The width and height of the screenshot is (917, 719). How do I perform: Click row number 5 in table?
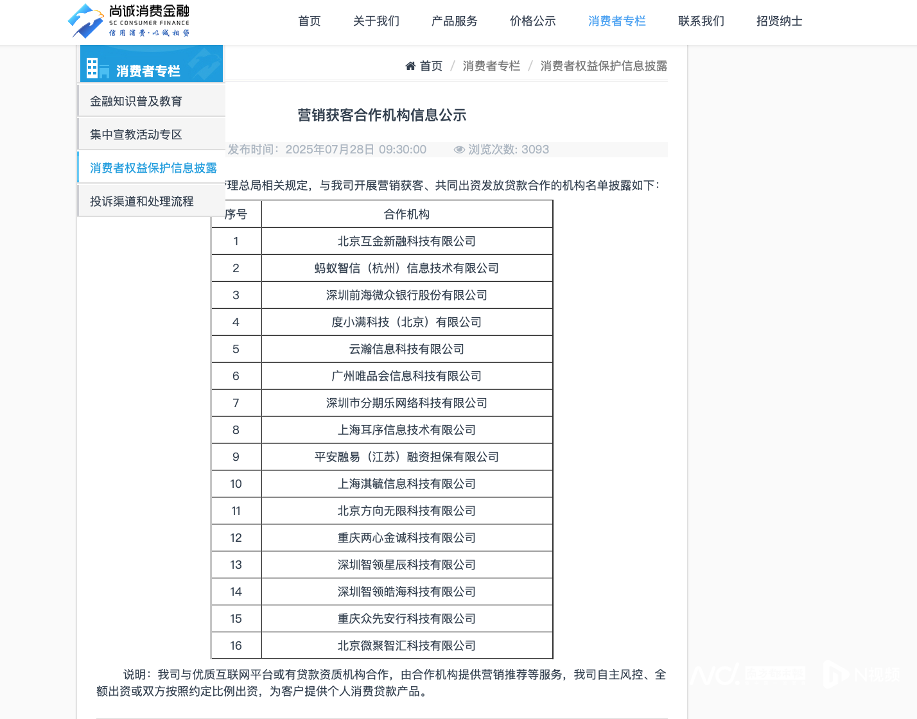pyautogui.click(x=236, y=349)
